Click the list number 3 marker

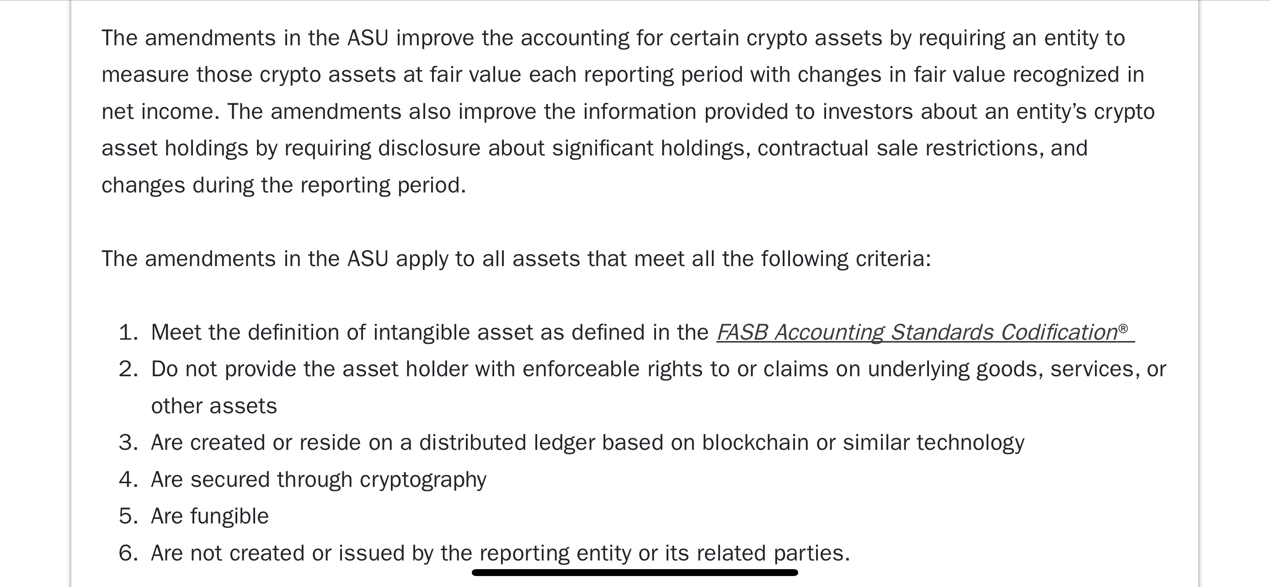128,443
